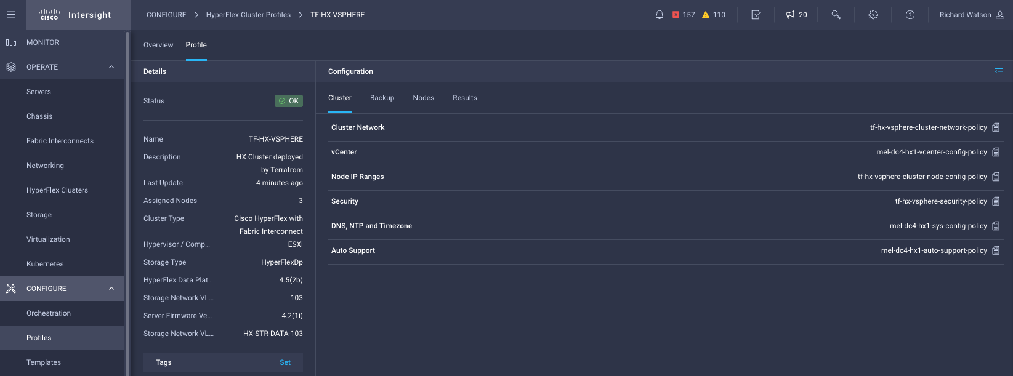Open Profiles in the sidebar

[x=62, y=338]
